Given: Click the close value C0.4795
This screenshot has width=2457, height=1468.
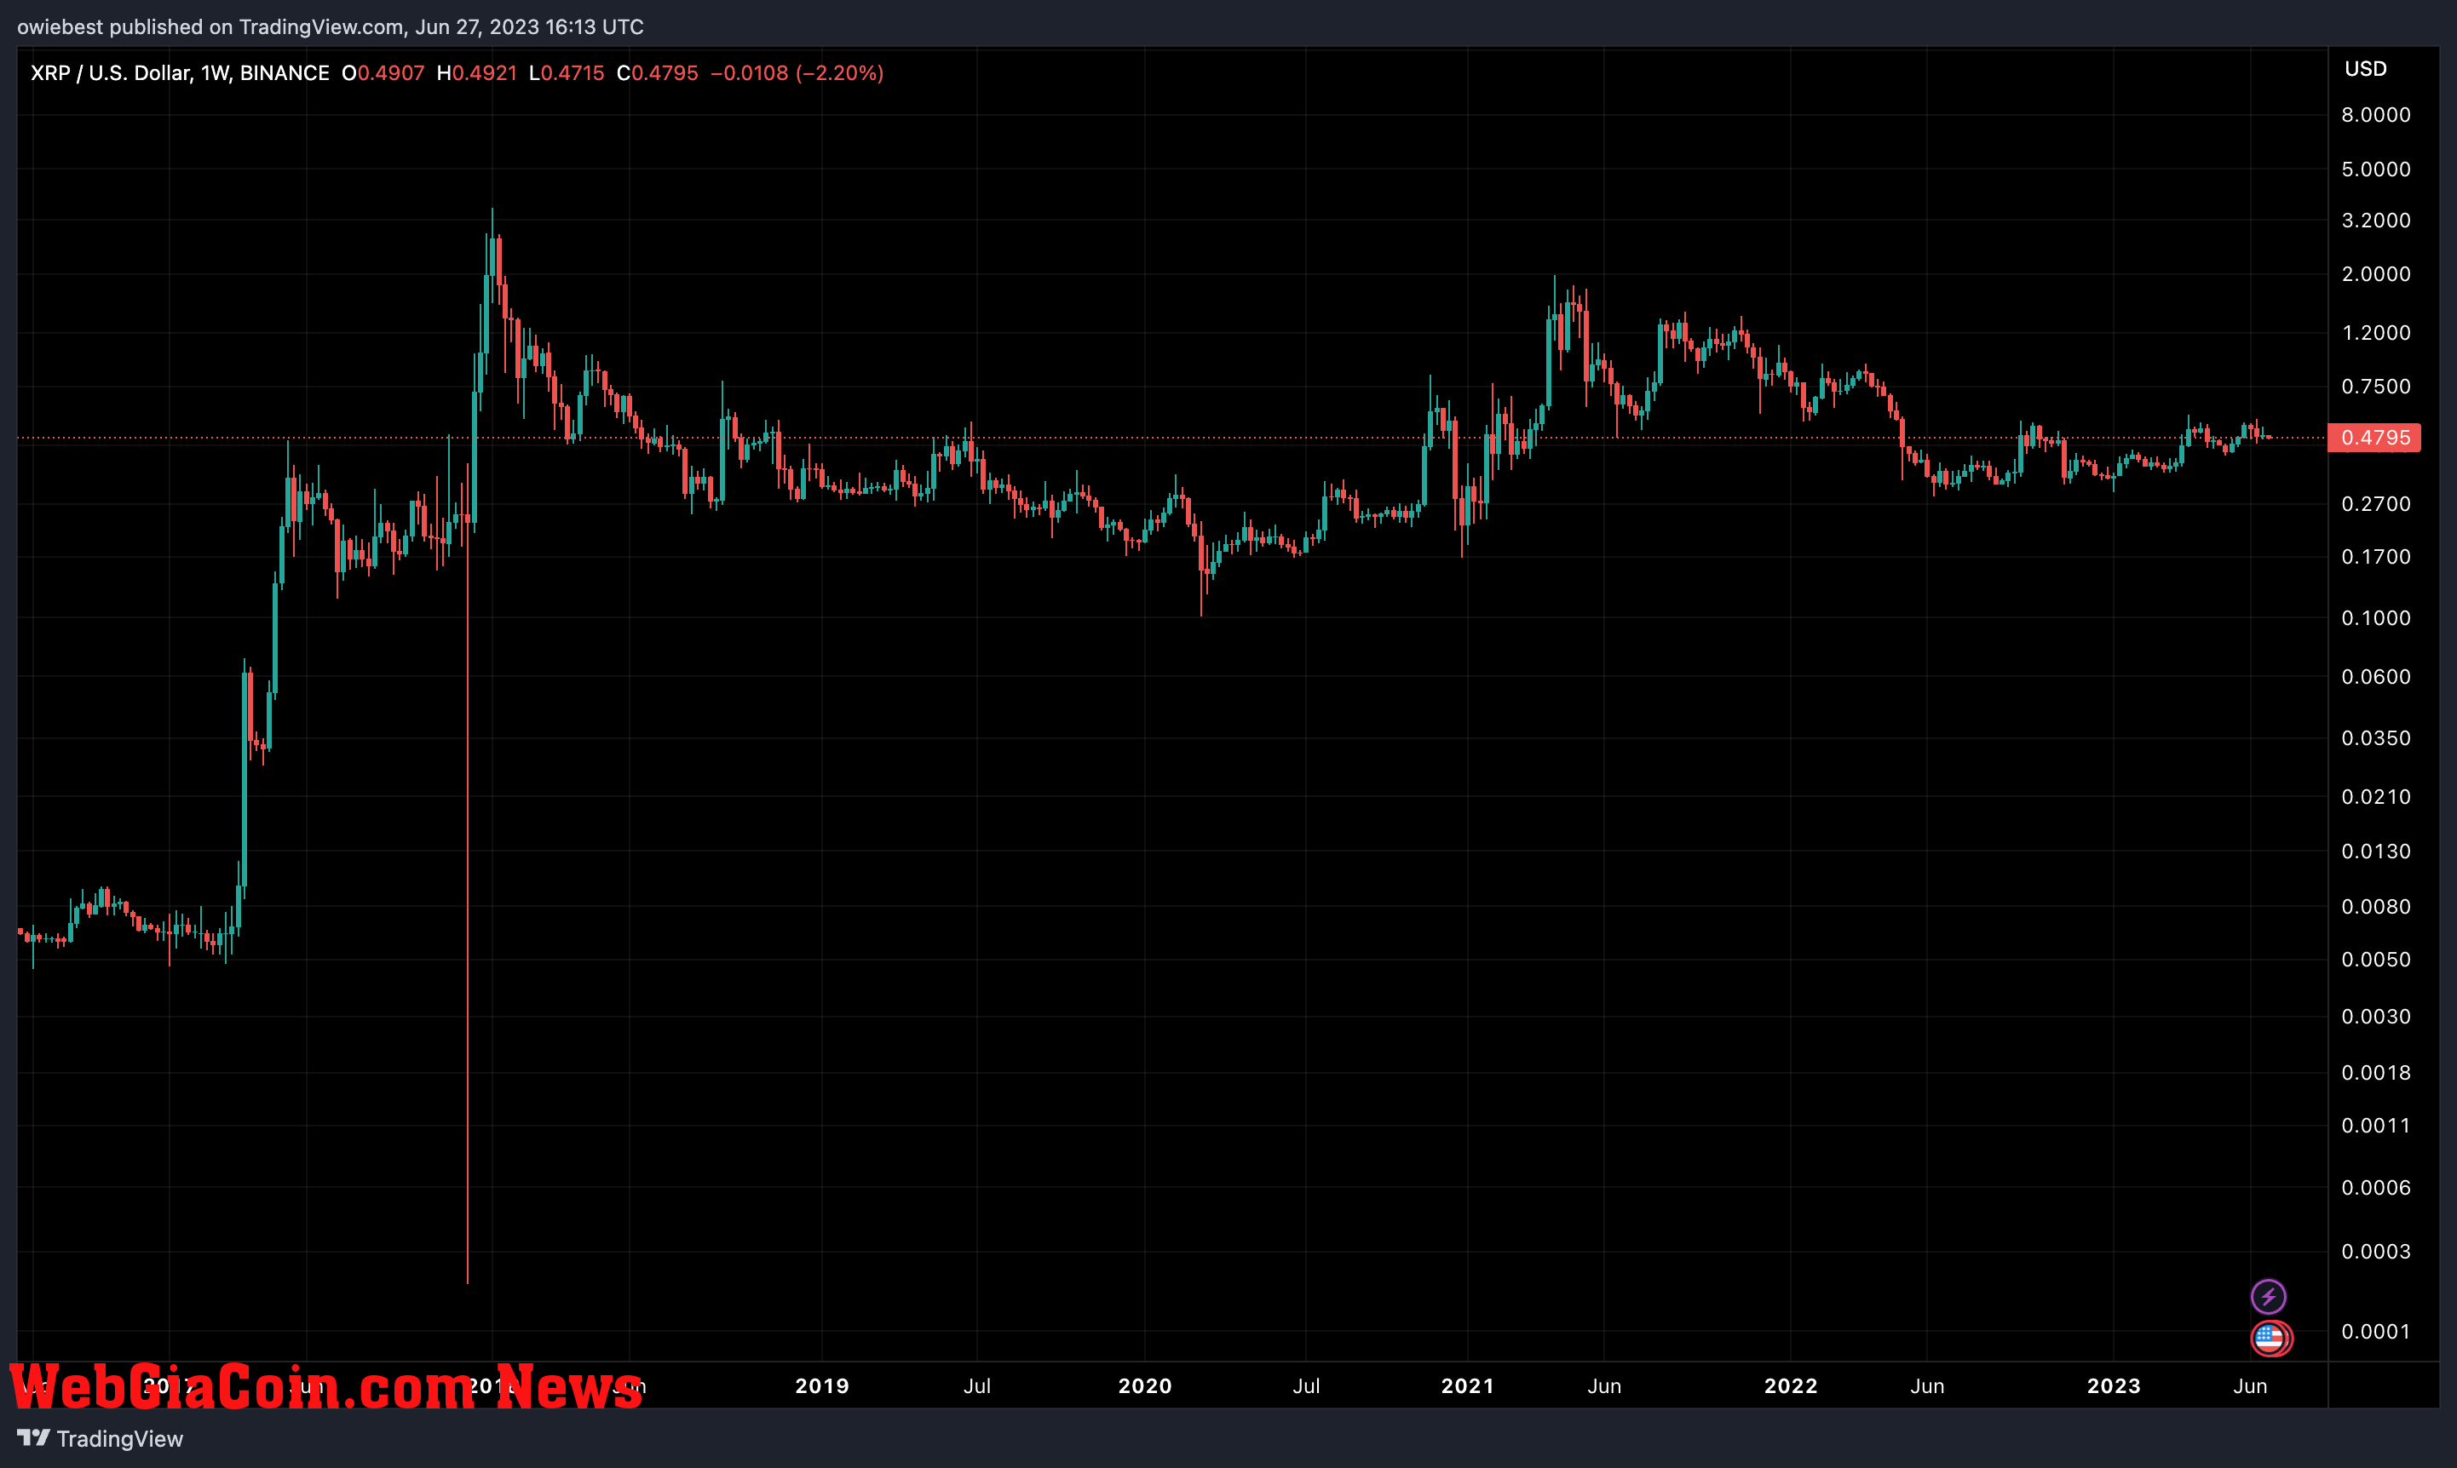Looking at the screenshot, I should pos(657,73).
